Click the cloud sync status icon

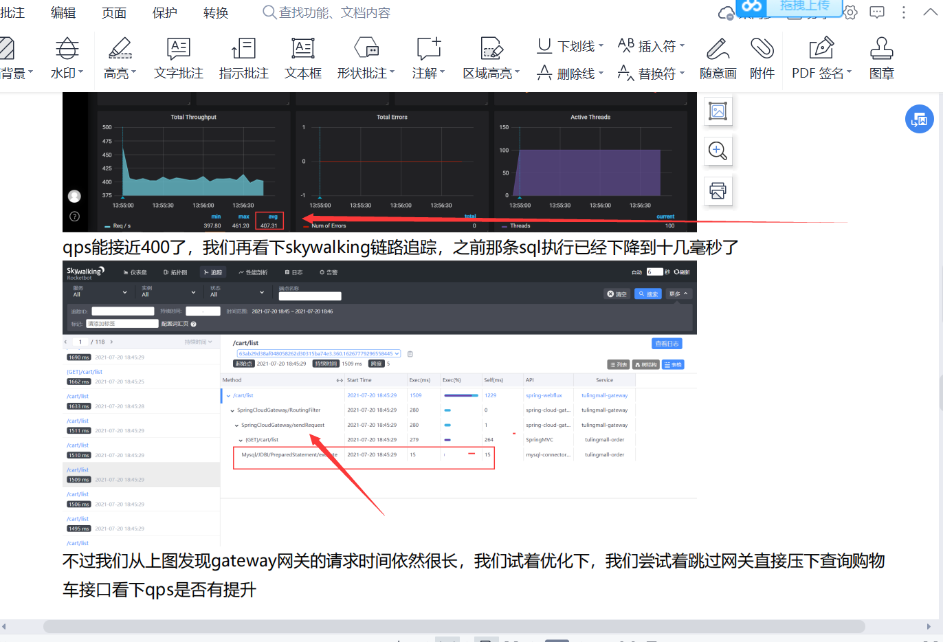click(x=726, y=12)
